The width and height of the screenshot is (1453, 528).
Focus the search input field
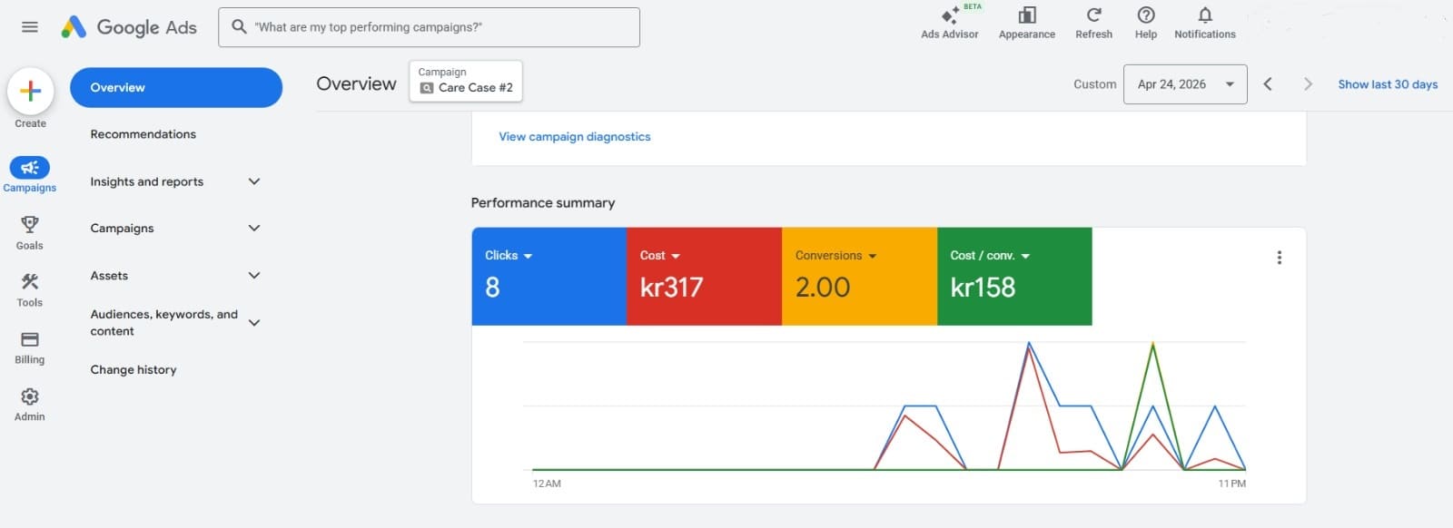429,27
